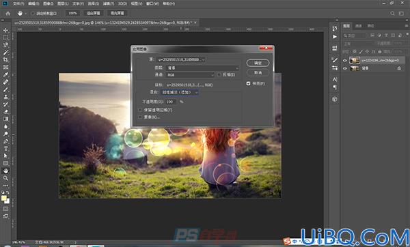Select the Zoom tool in toolbar
The image size is (410, 247).
pos(5,178)
